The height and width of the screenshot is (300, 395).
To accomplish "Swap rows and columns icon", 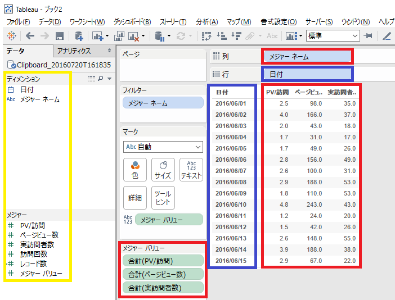I will [x=207, y=36].
